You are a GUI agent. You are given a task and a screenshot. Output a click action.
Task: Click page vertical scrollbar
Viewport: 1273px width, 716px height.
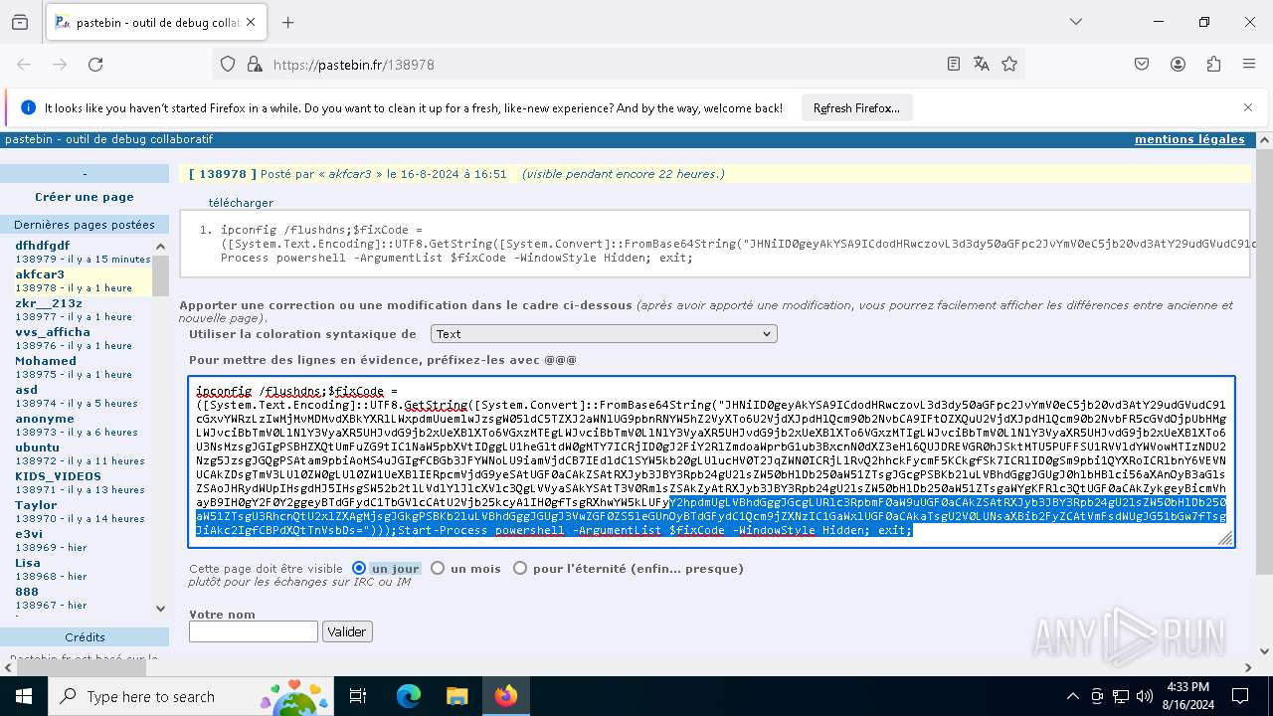(1264, 363)
